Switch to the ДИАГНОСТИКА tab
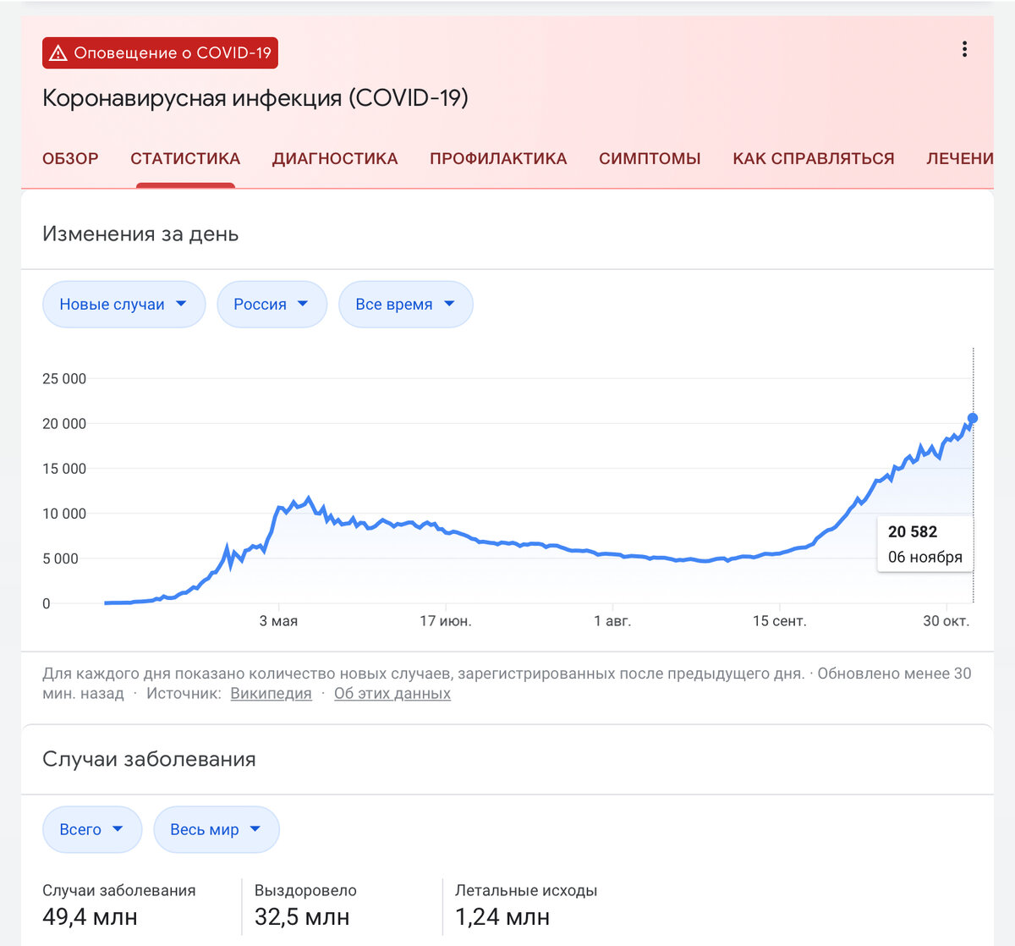This screenshot has width=1015, height=946. [x=335, y=158]
